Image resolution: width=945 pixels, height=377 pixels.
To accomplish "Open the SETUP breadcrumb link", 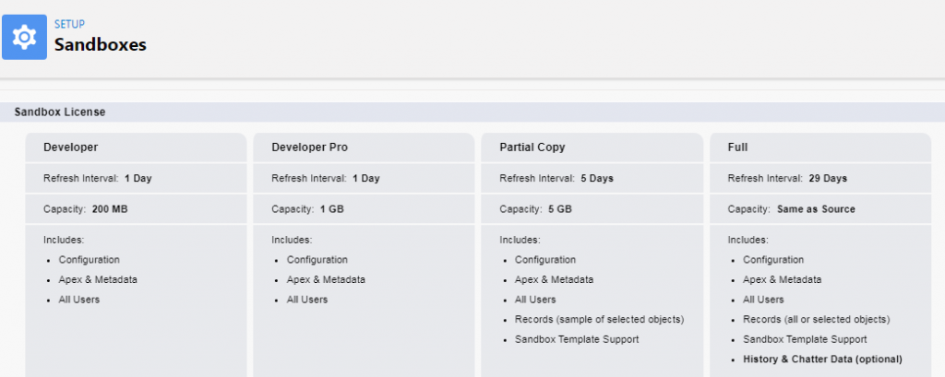I will point(69,24).
